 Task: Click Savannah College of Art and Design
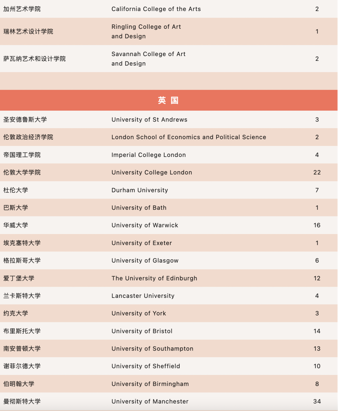click(148, 59)
